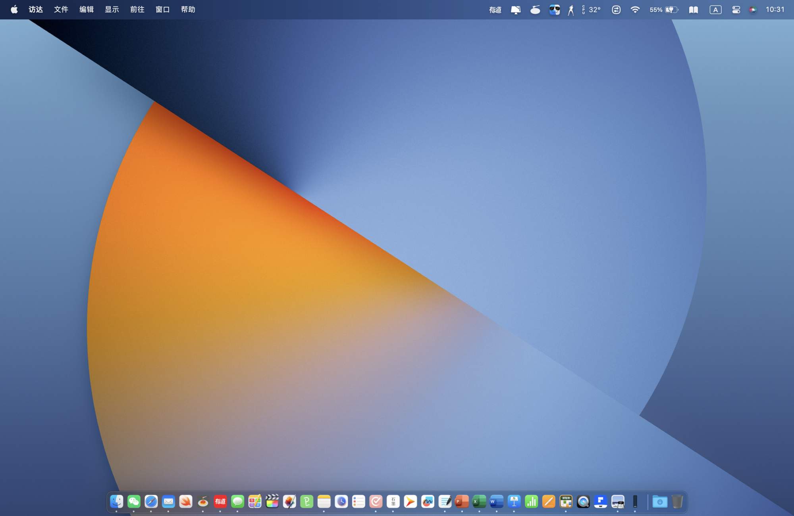The image size is (794, 516).
Task: Launch the blue clock app in Dock
Action: [341, 502]
